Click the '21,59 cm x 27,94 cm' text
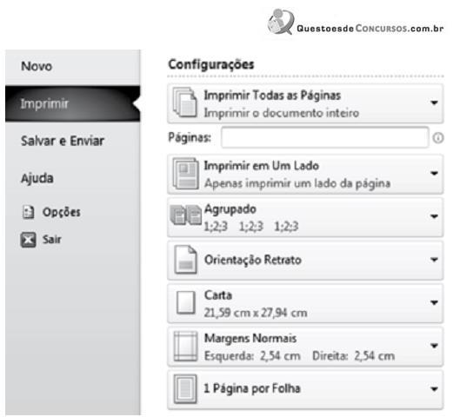Screen dimensions: 453x417 point(256,313)
